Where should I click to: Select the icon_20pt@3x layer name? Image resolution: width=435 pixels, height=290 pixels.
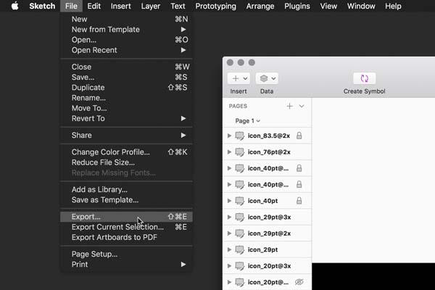click(269, 266)
